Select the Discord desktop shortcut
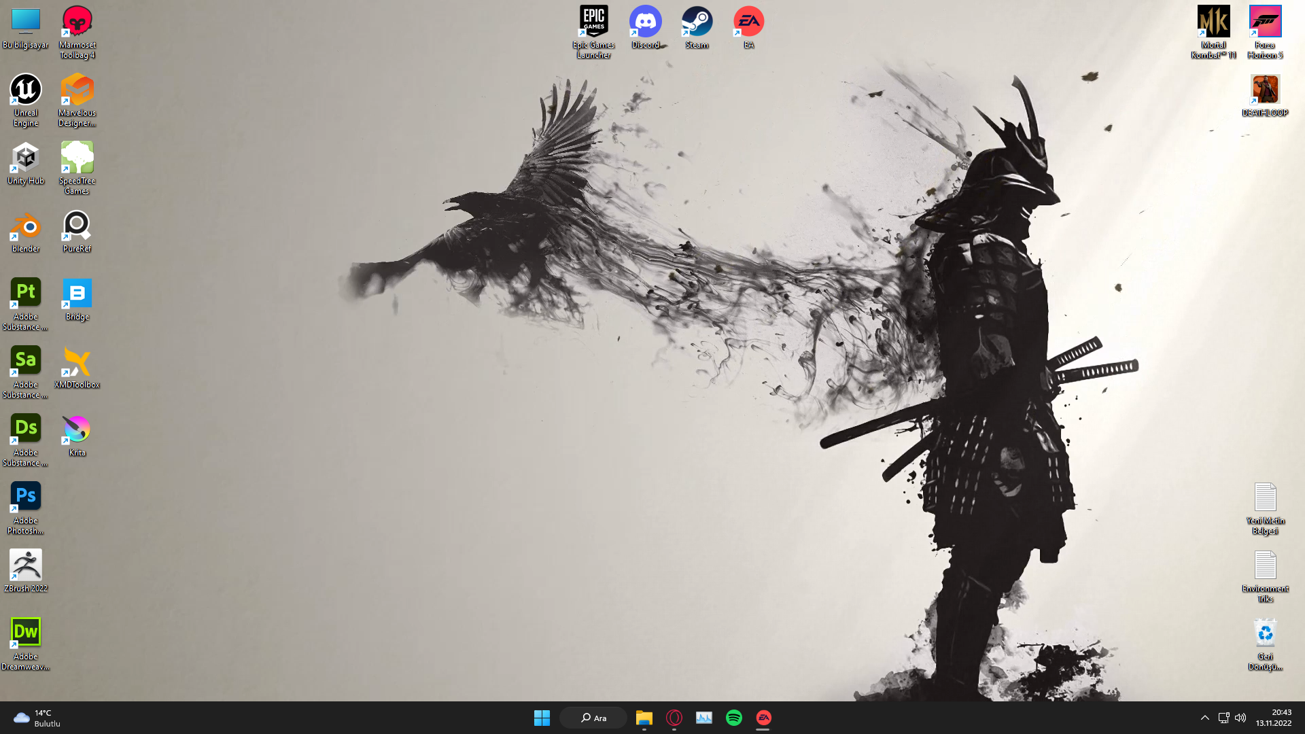Viewport: 1305px width, 734px height. [x=646, y=28]
